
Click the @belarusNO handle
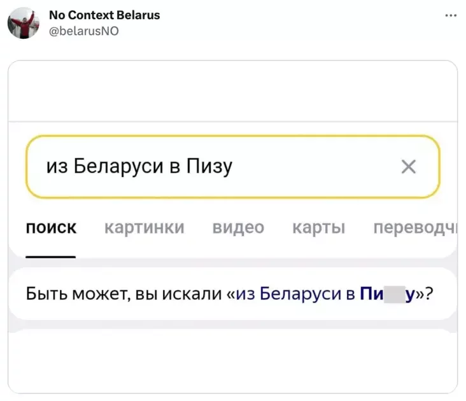[x=84, y=30]
